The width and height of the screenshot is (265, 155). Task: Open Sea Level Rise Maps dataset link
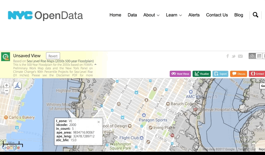coord(60,61)
